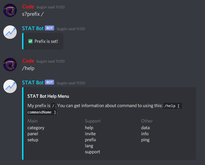
Task: Select the STAT Bot Help Menu title
Action: pos(48,96)
